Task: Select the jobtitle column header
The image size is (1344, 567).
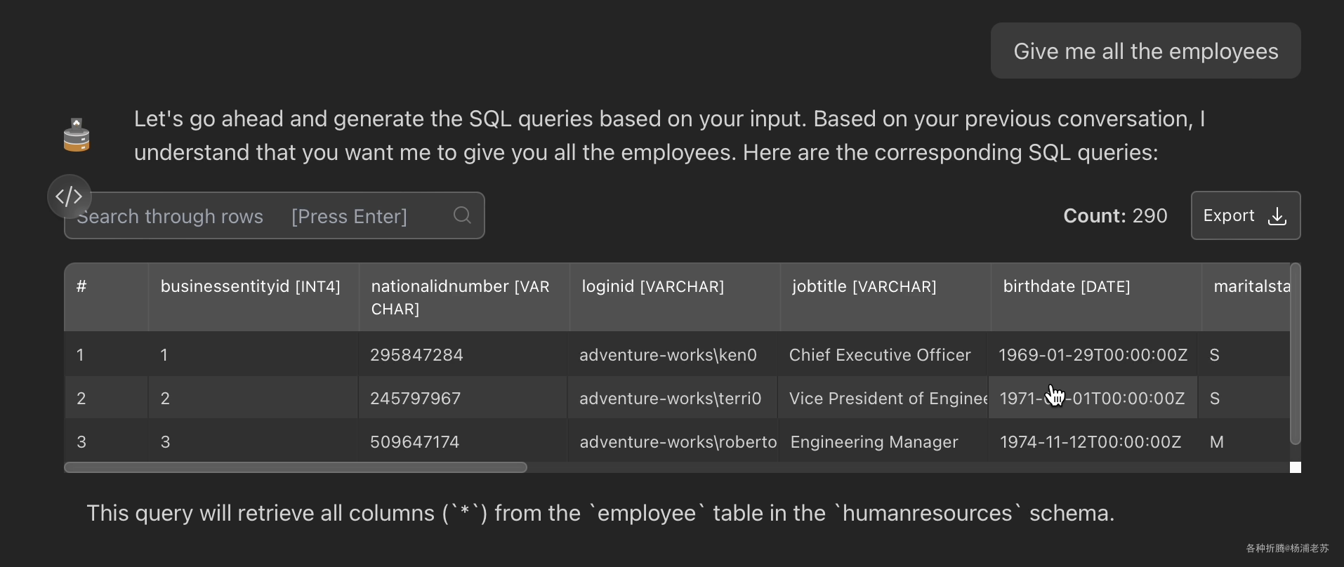Action: point(864,286)
